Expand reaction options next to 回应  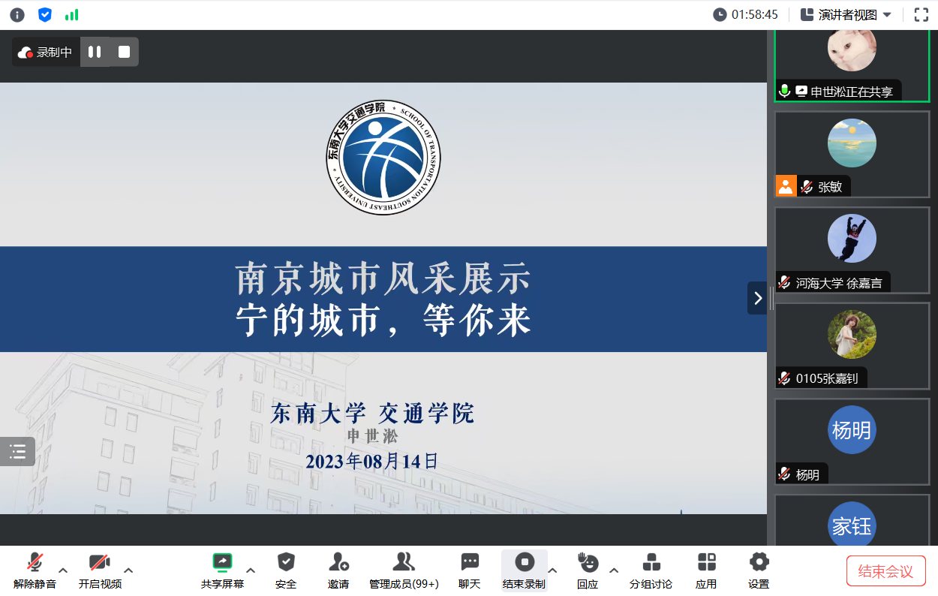tap(613, 570)
